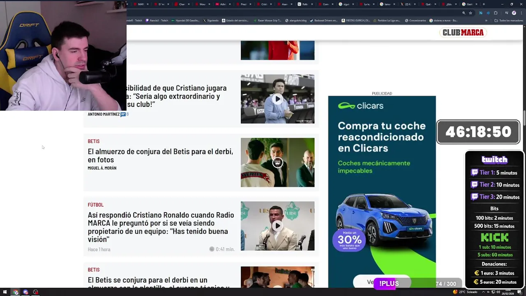Click author name ANTONIO MARTÍNEZ
Screen dimensions: 526x296
pyautogui.click(x=104, y=114)
